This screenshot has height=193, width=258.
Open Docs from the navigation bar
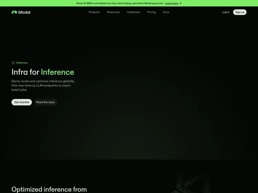pos(166,12)
